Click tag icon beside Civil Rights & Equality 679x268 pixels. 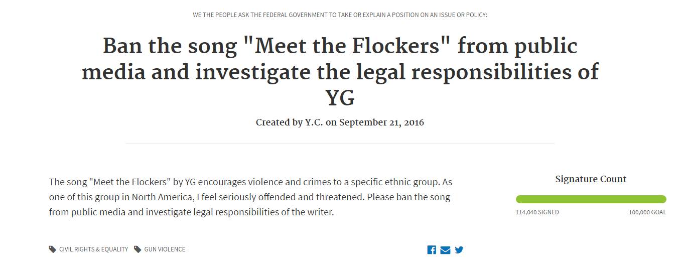pyautogui.click(x=53, y=249)
